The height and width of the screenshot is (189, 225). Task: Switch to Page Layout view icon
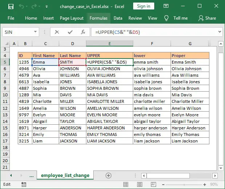[139, 184]
